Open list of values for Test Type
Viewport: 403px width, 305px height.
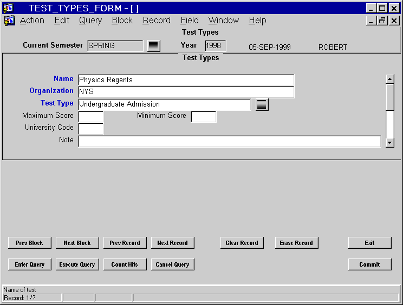(x=262, y=105)
